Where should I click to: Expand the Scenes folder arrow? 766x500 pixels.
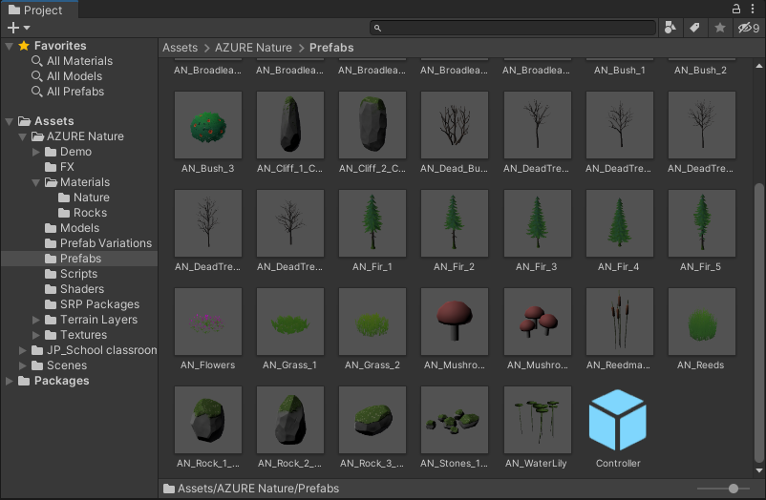(x=22, y=365)
